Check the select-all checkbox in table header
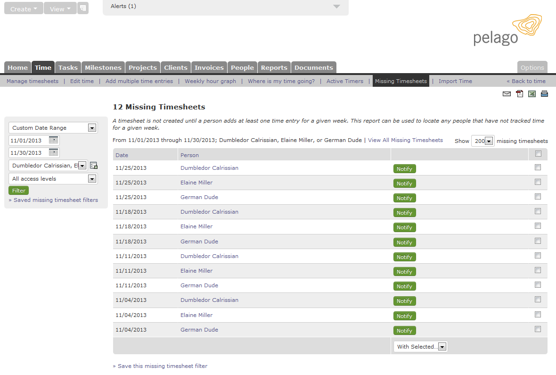 (x=538, y=154)
